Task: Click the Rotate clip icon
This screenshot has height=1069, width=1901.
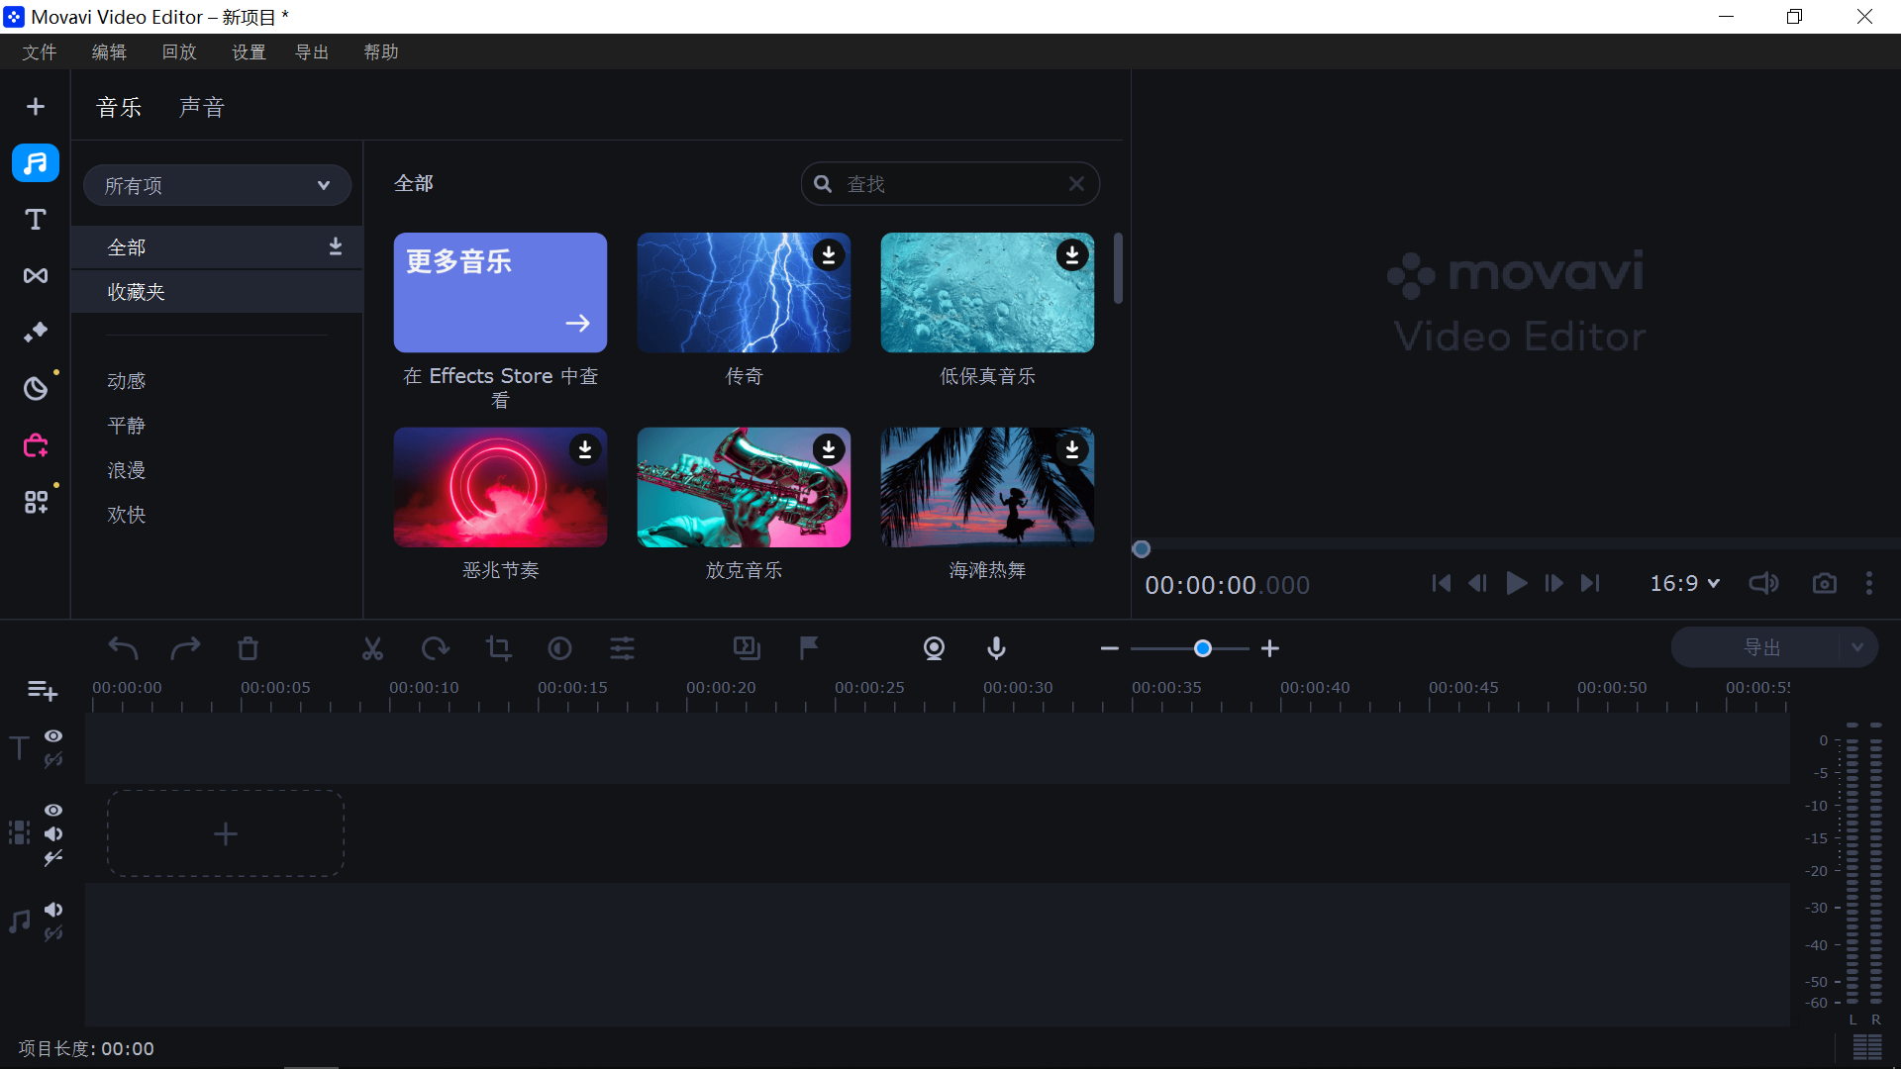Action: (x=435, y=648)
